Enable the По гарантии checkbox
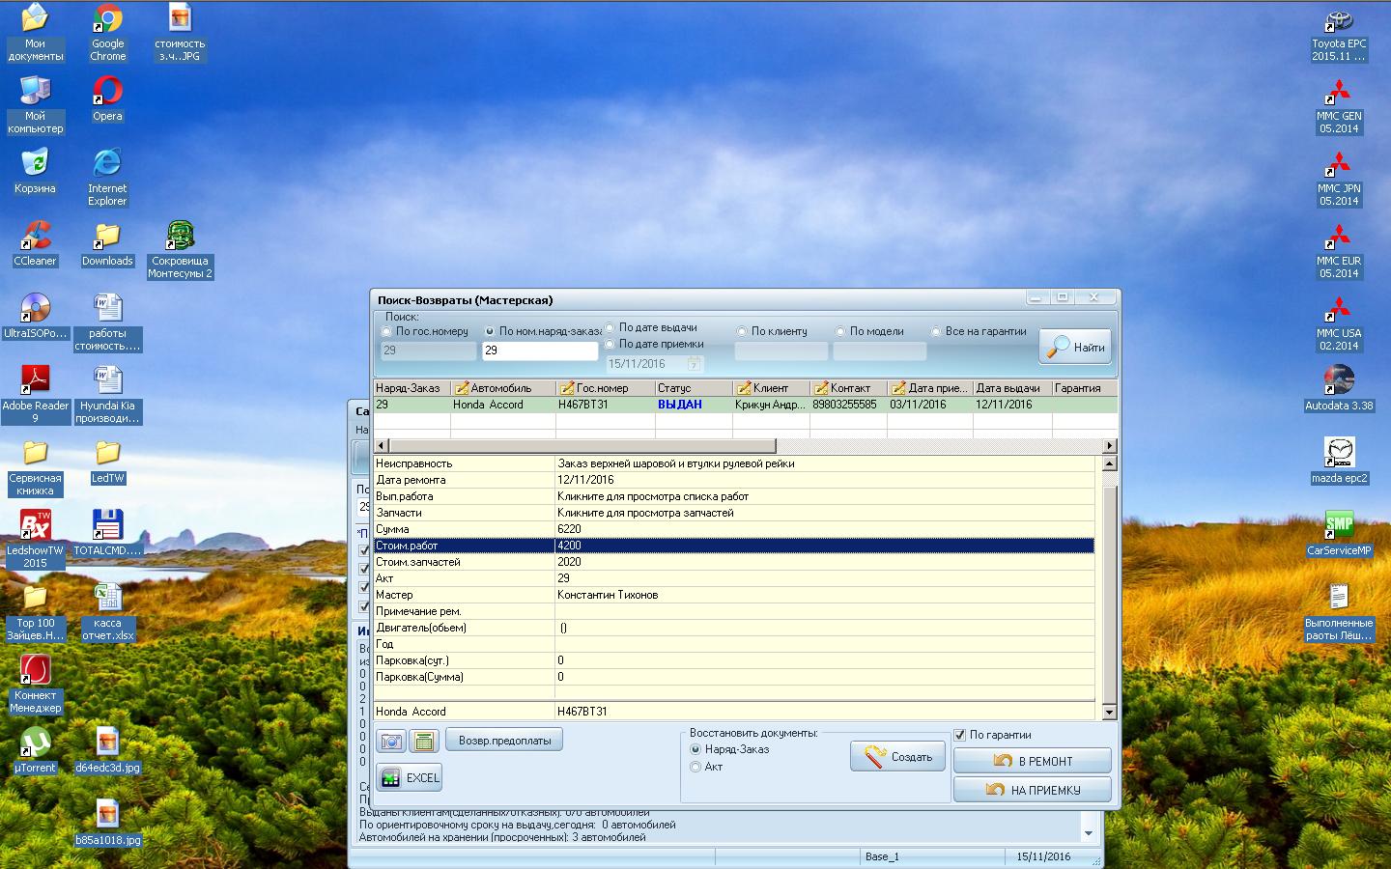The height and width of the screenshot is (869, 1391). pyautogui.click(x=960, y=735)
